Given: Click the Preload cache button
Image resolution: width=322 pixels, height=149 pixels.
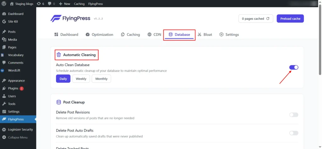Looking at the screenshot, I should (x=290, y=19).
